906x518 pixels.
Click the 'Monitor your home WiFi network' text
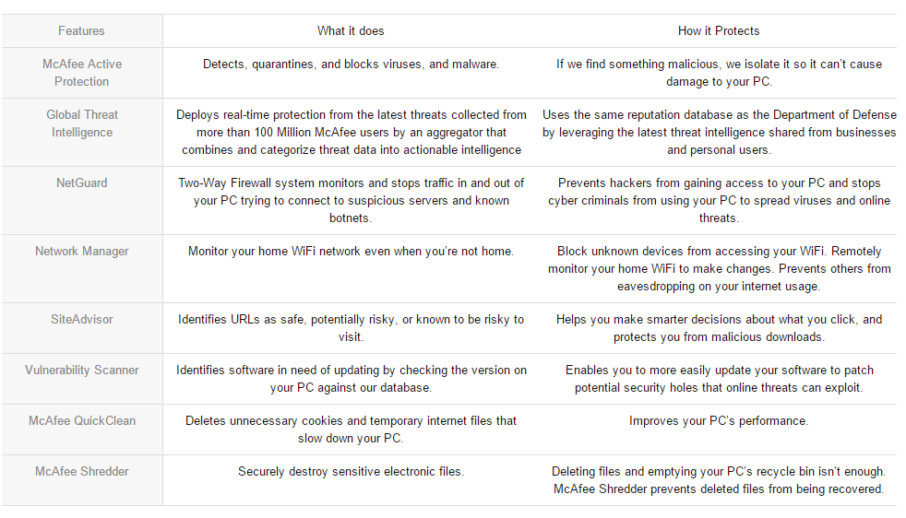tap(351, 252)
